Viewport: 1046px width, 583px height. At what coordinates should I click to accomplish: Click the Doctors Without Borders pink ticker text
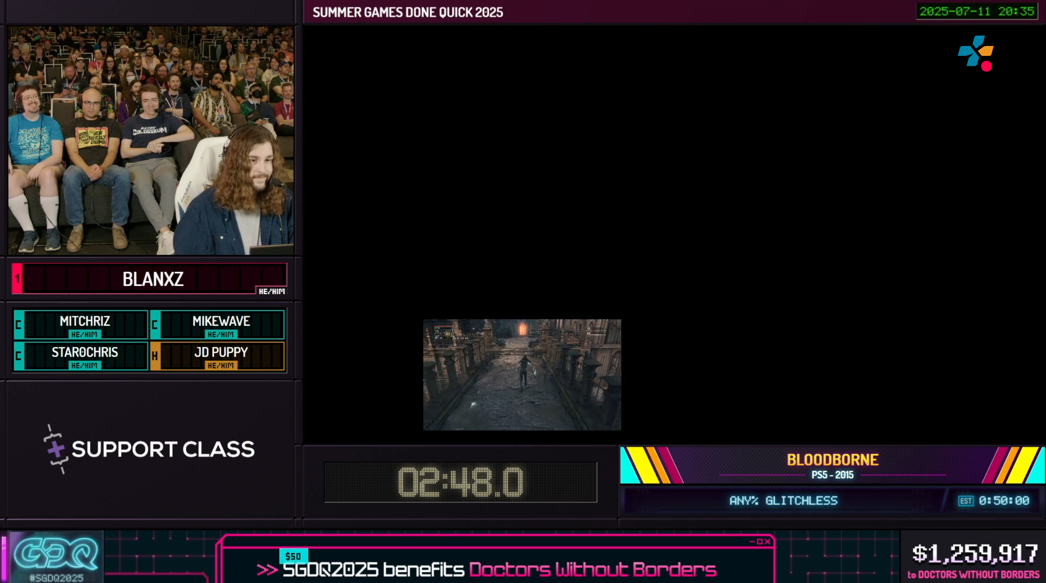(592, 570)
